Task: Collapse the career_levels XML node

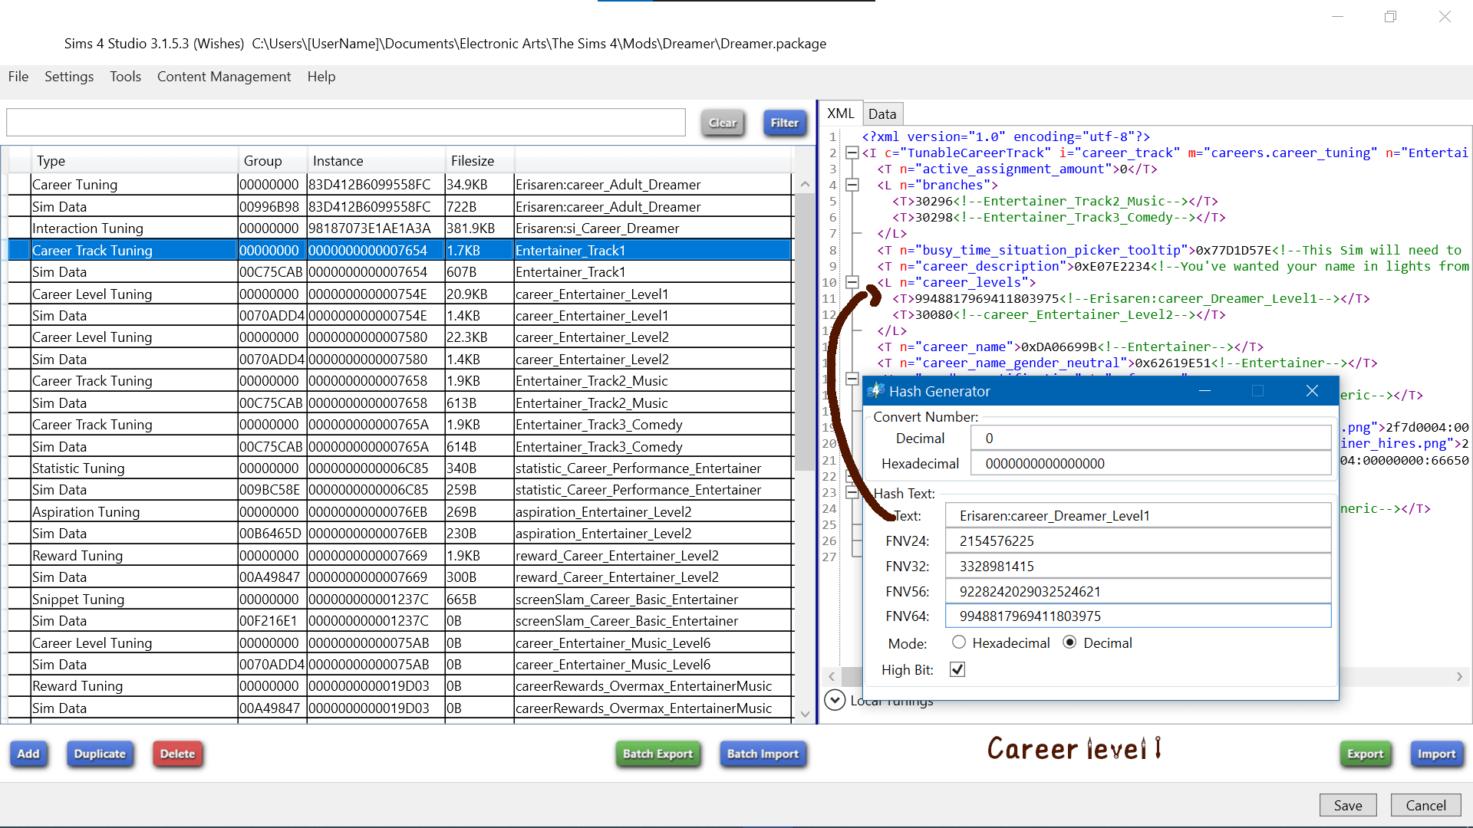Action: [x=852, y=282]
